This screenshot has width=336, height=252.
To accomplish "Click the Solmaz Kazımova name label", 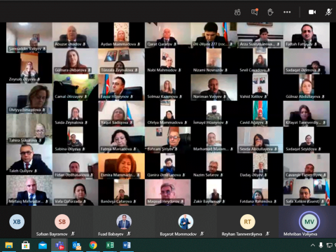I will tap(162, 97).
